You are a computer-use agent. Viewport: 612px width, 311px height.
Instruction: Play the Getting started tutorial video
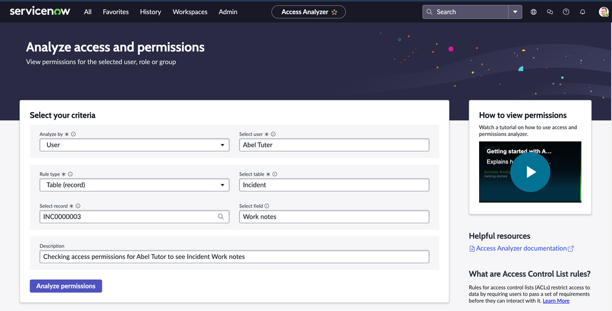[530, 171]
